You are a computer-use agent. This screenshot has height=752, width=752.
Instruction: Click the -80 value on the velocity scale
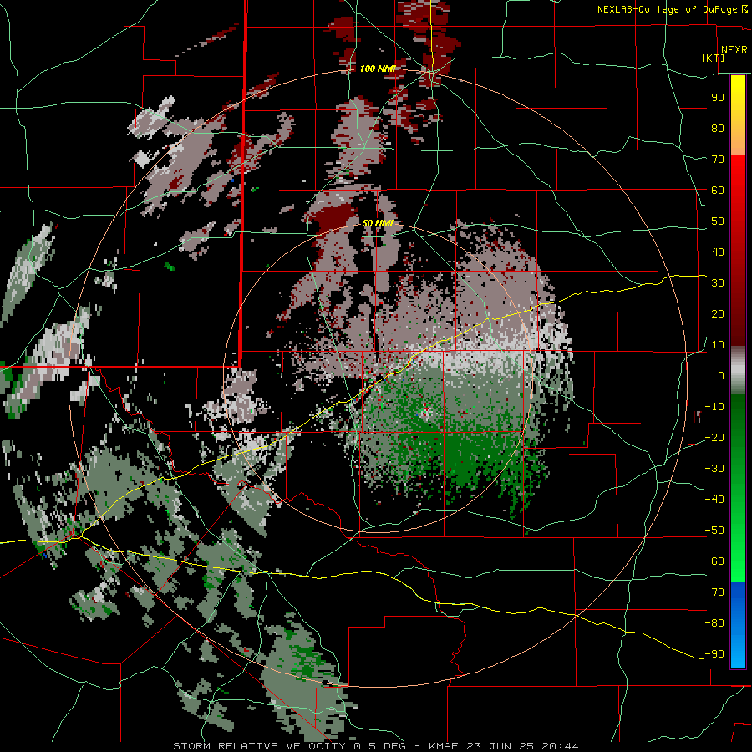pyautogui.click(x=714, y=623)
